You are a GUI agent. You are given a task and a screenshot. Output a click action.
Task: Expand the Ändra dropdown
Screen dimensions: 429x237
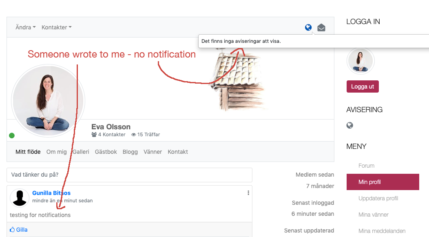(x=25, y=27)
